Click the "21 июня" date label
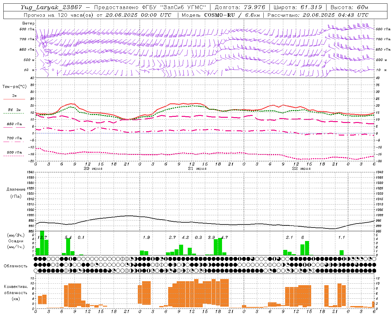Viewport: 392px width, 314px height. tap(197, 169)
